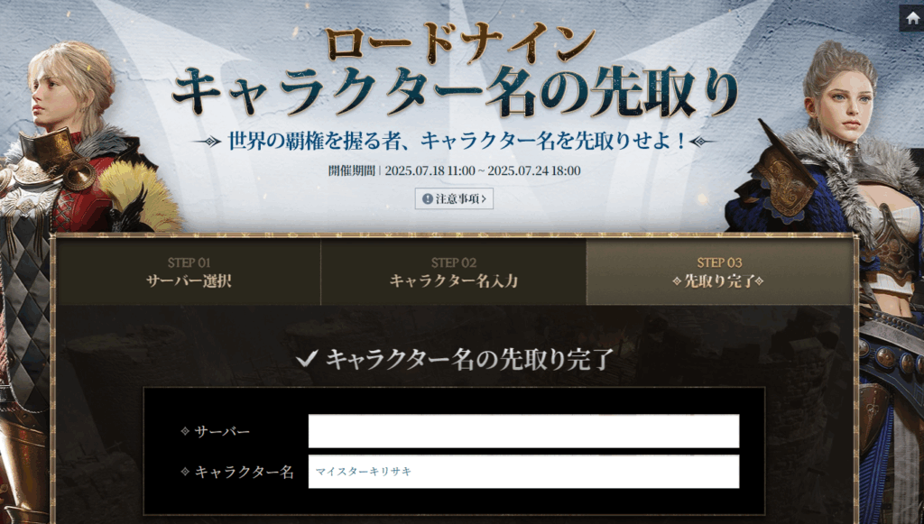Select the STEP 02 キャラクター名入力 tab
The image size is (924, 524).
(x=453, y=271)
